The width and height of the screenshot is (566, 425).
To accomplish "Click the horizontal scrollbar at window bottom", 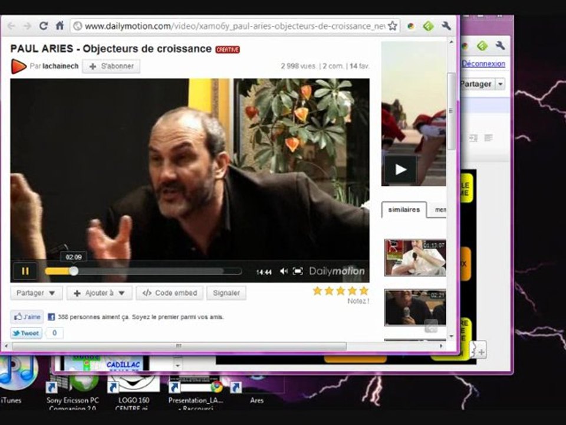I will pos(179,346).
